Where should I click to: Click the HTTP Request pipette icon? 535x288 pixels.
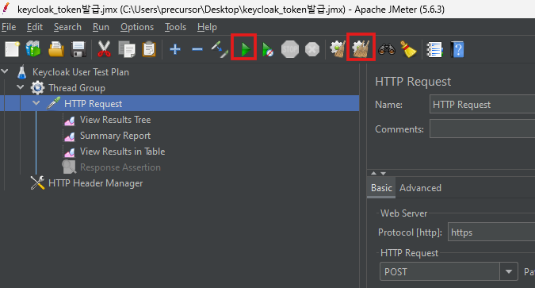tap(54, 103)
